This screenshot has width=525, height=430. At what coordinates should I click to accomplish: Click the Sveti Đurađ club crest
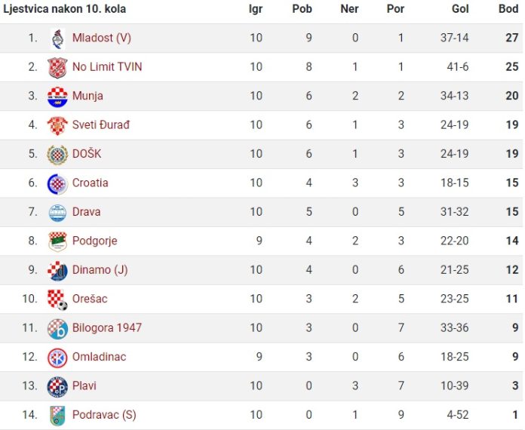[57, 125]
